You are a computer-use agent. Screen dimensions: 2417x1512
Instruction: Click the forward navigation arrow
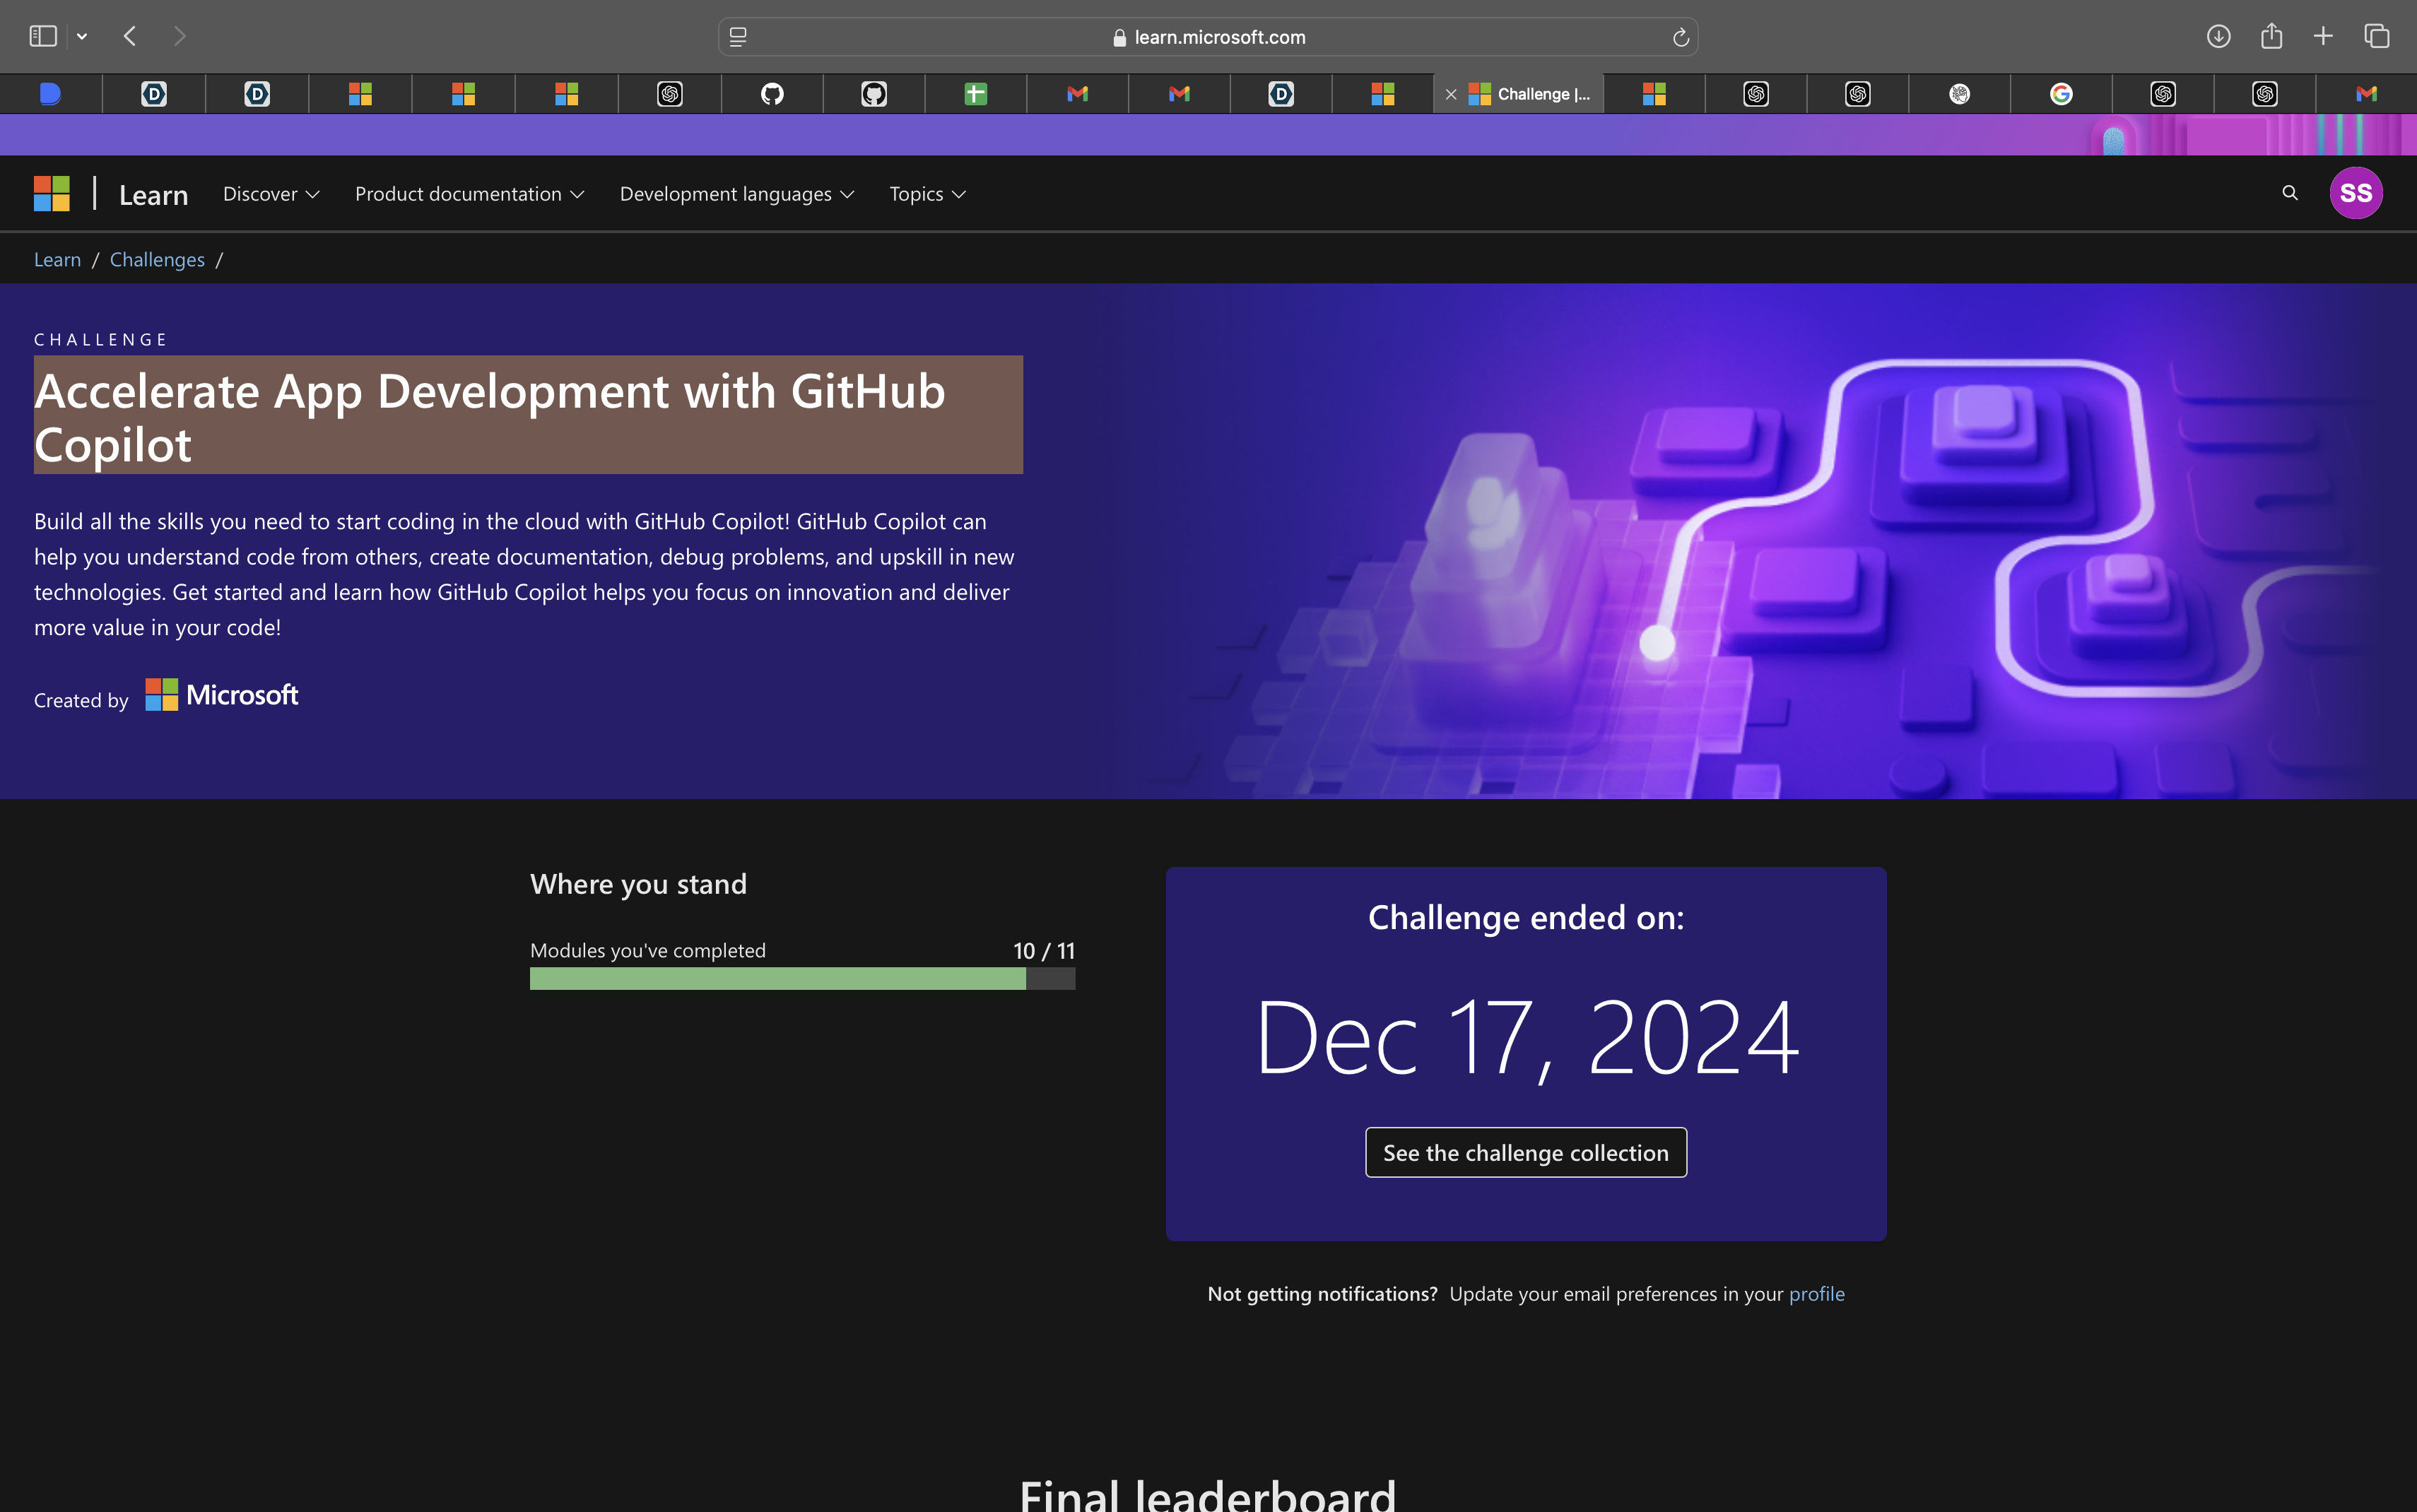(x=180, y=37)
